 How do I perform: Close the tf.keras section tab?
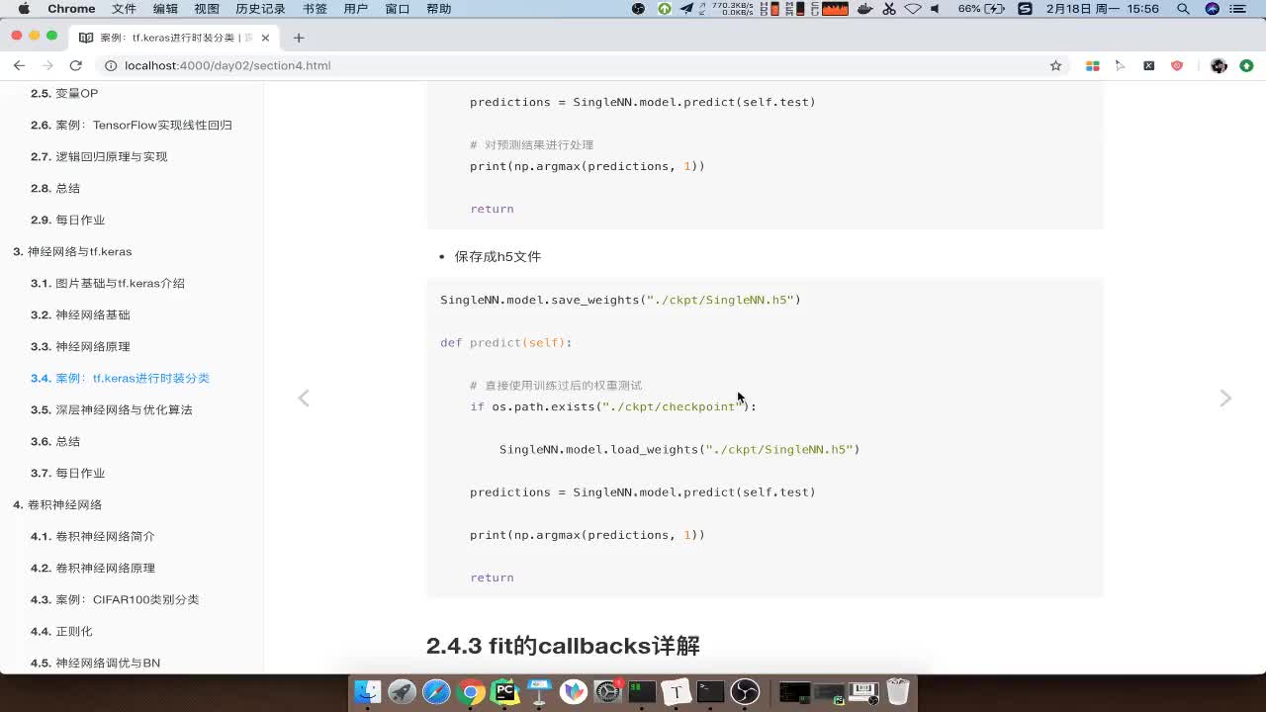(x=265, y=38)
